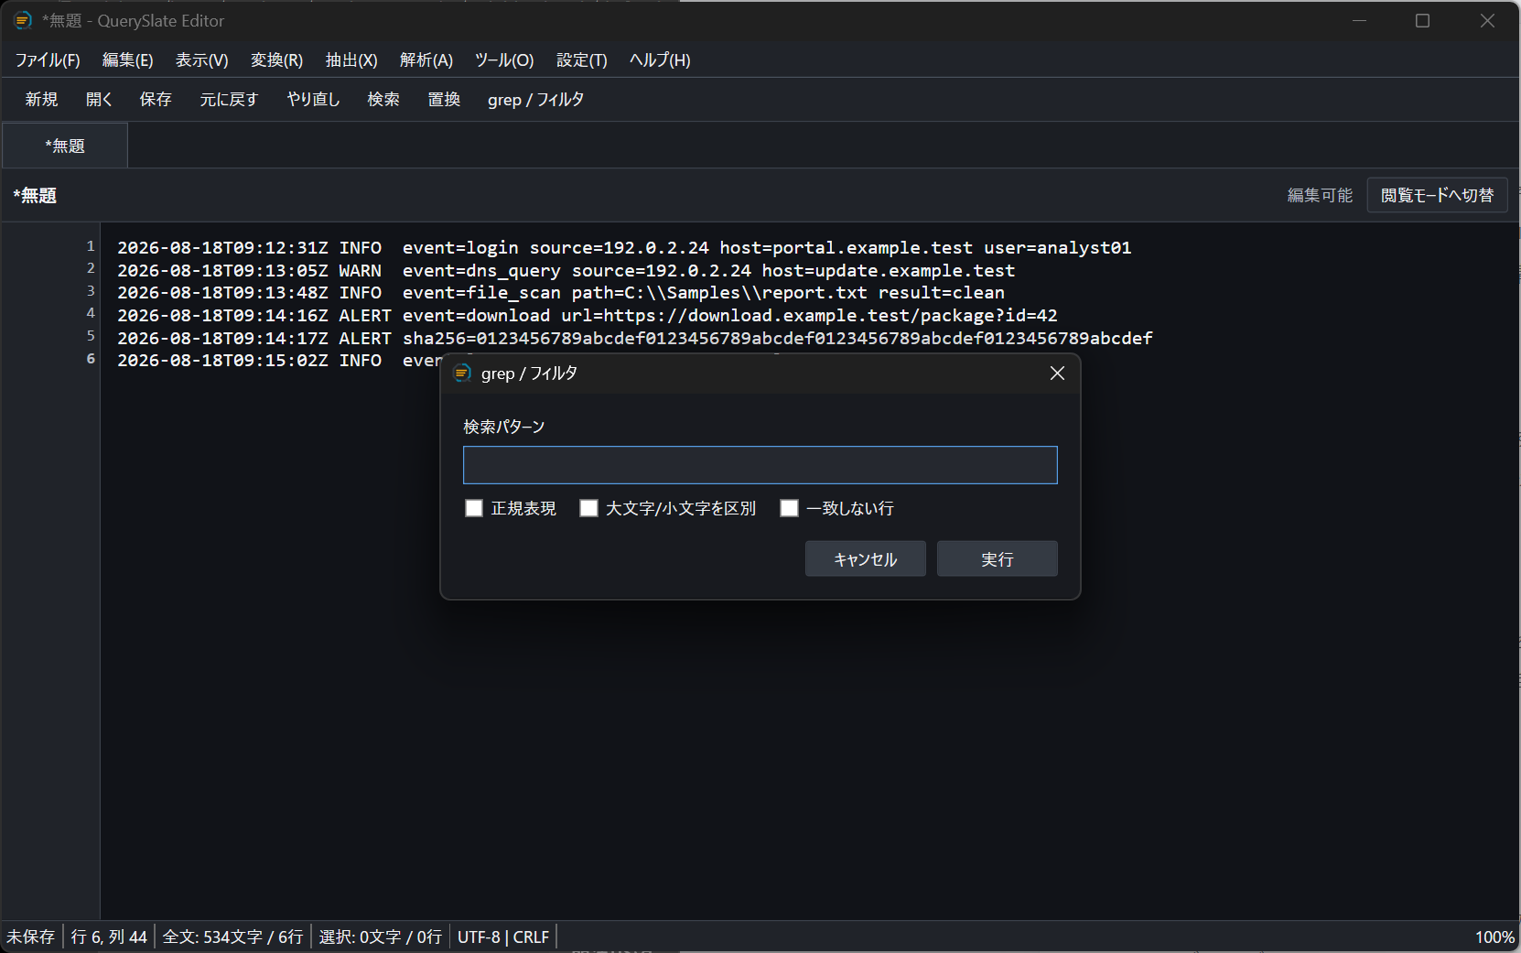Open the ファイル(F) menu

pyautogui.click(x=48, y=60)
